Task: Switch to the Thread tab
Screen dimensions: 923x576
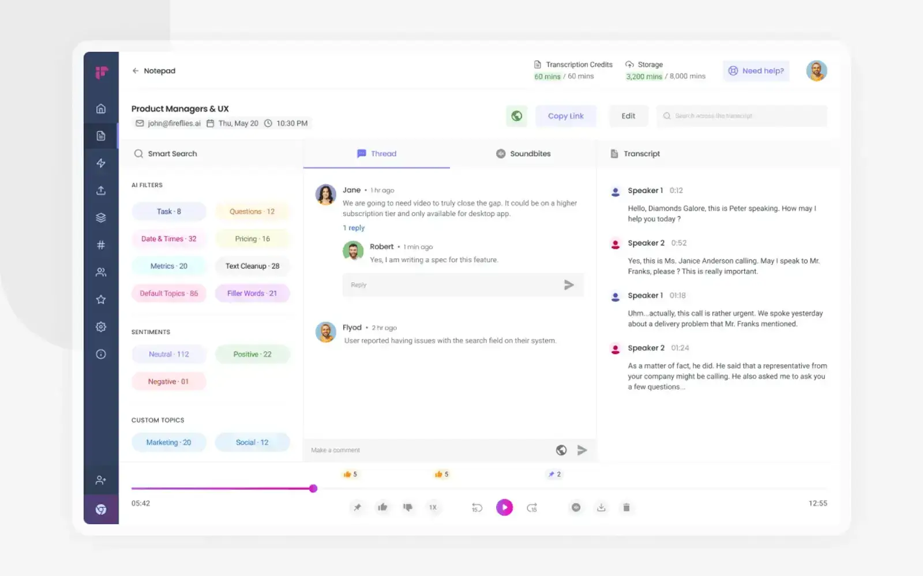Action: (377, 154)
